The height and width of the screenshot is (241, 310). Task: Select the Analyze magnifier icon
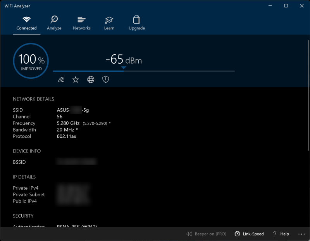(54, 19)
